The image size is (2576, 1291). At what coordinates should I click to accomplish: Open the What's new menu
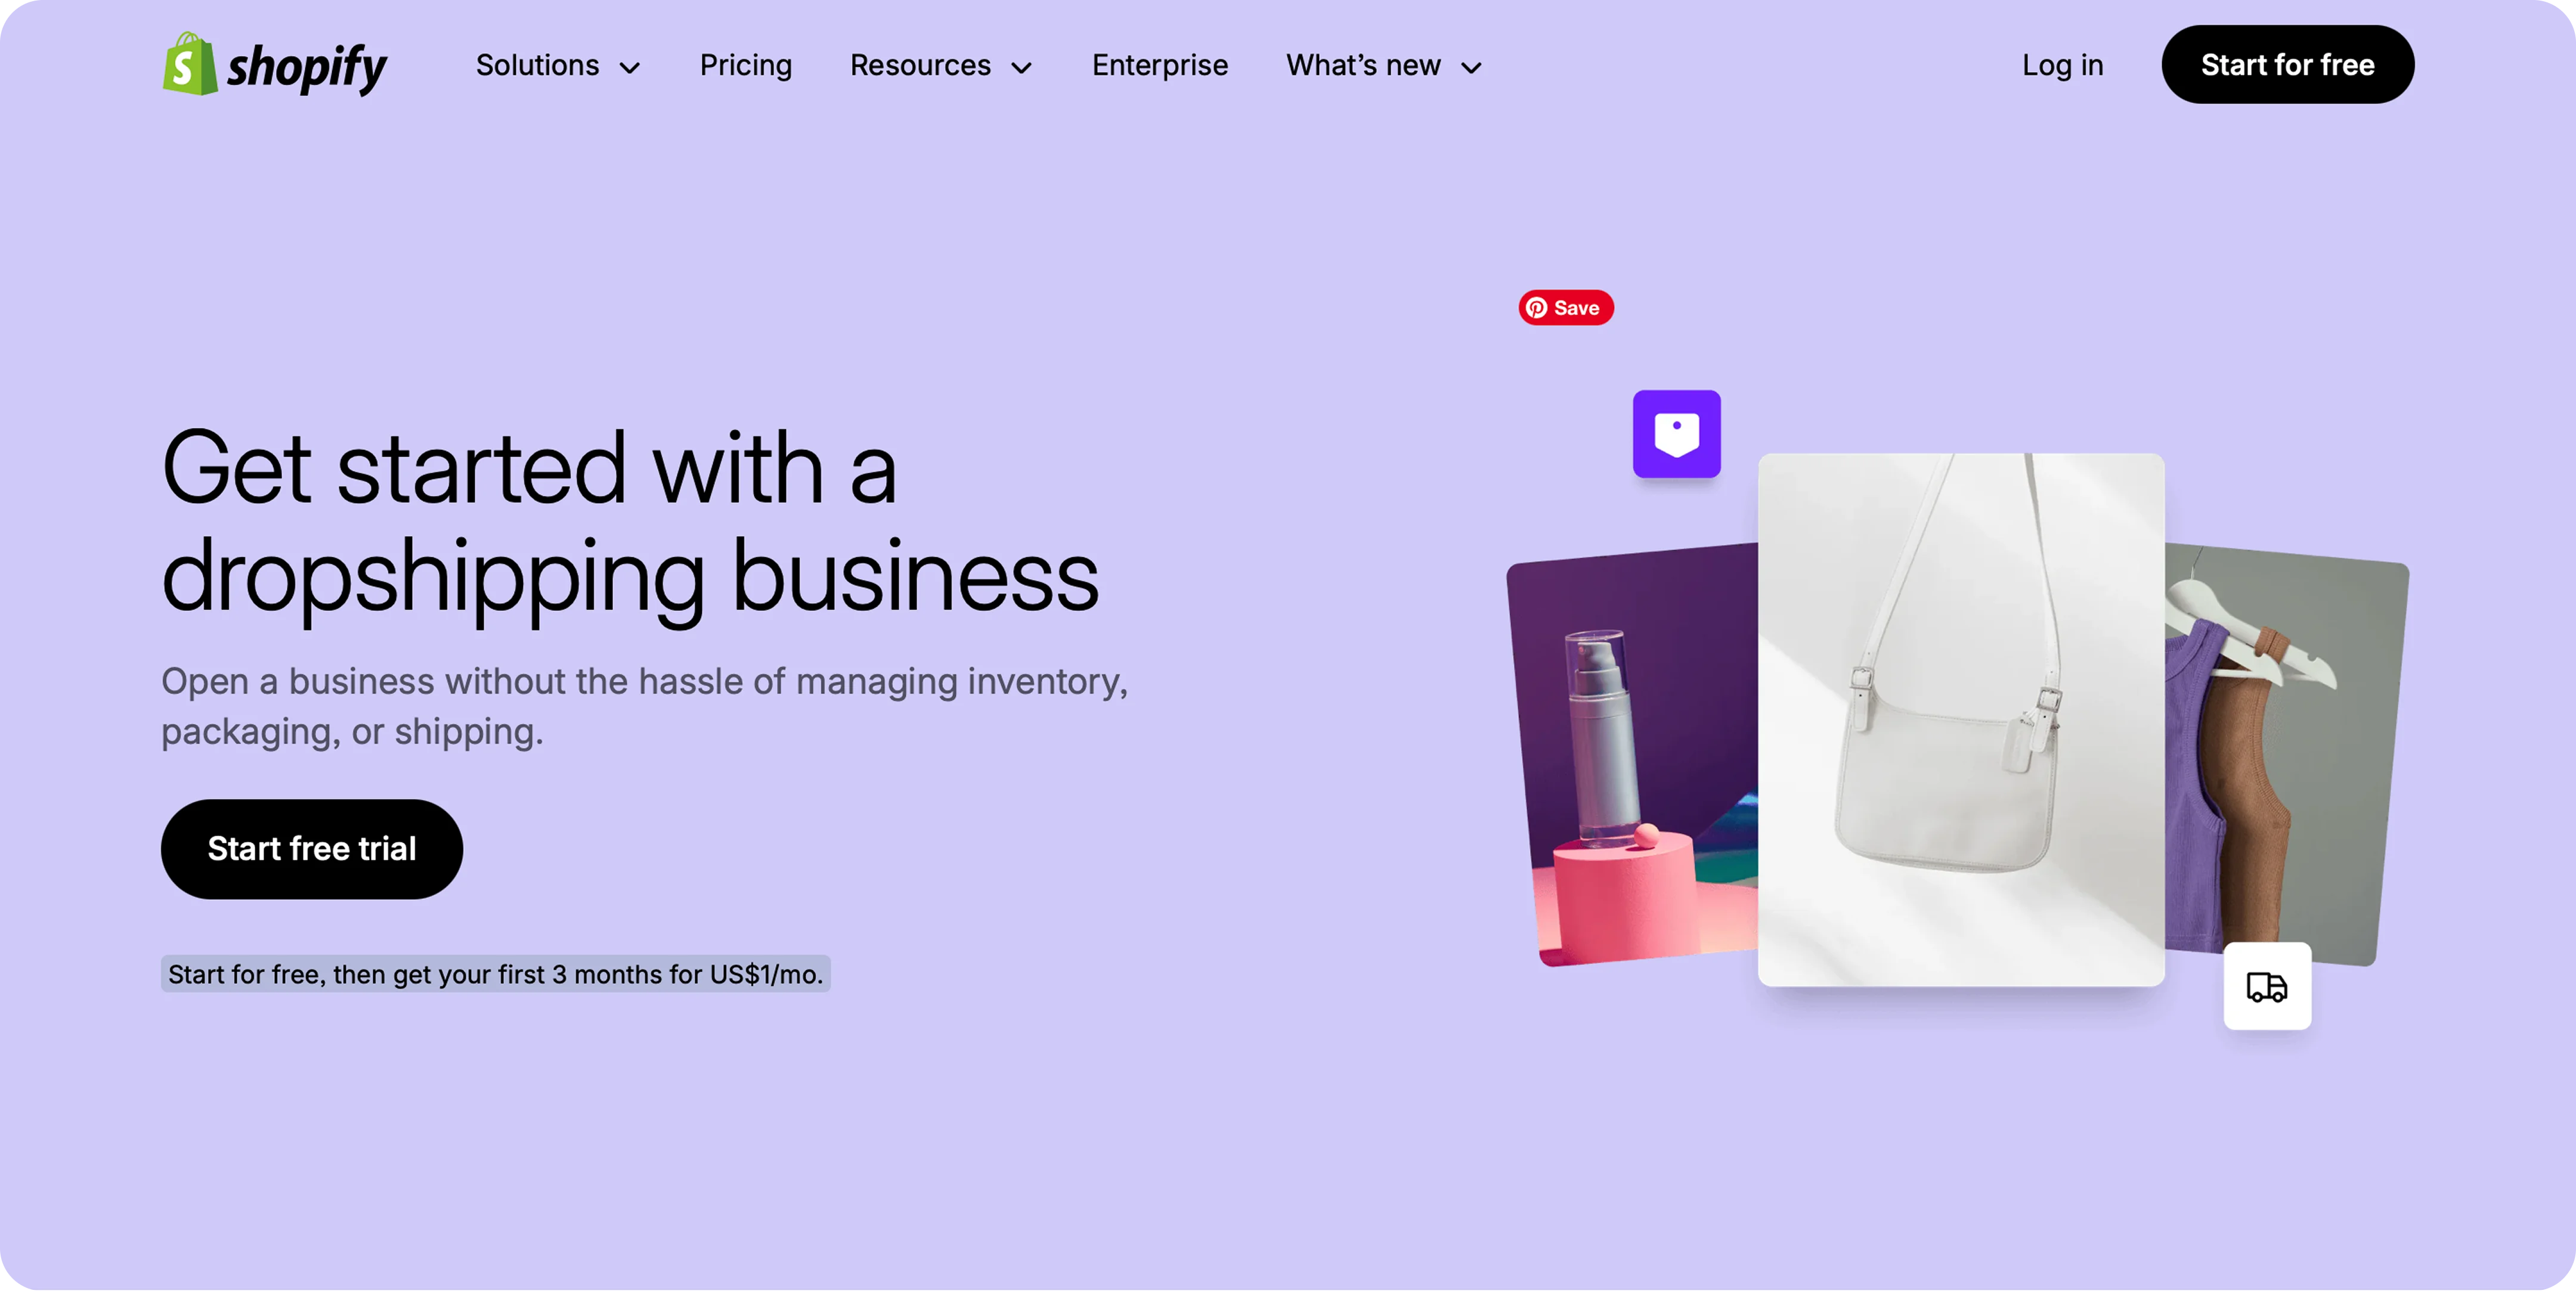coord(1363,65)
